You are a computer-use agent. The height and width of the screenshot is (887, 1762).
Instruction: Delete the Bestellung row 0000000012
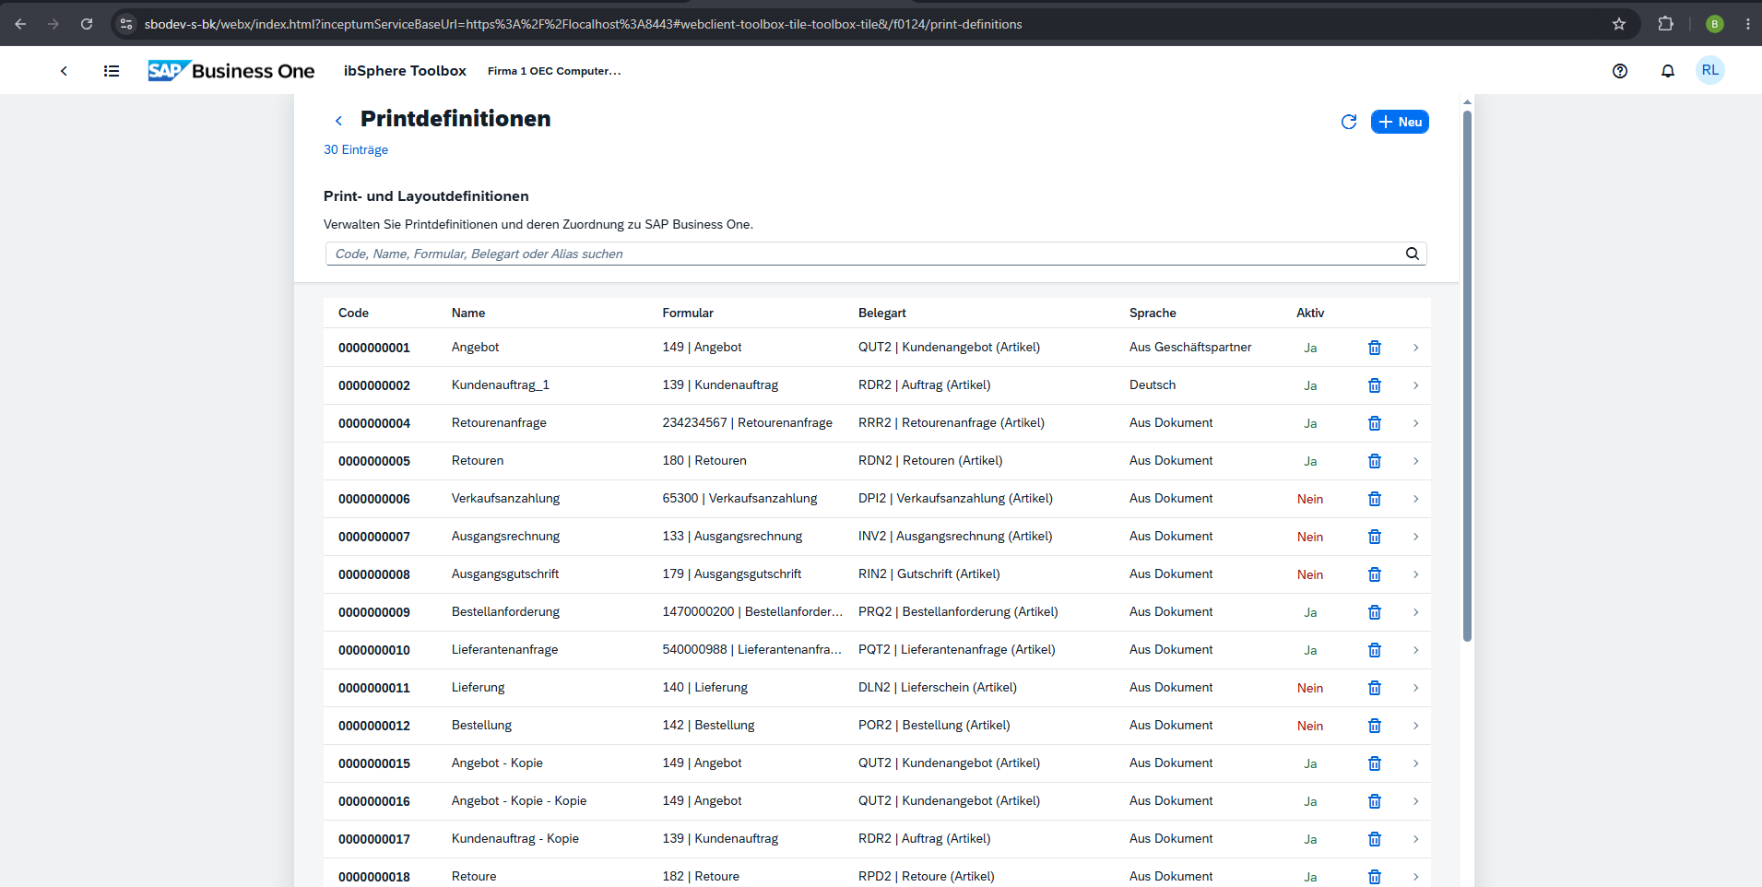(1374, 726)
